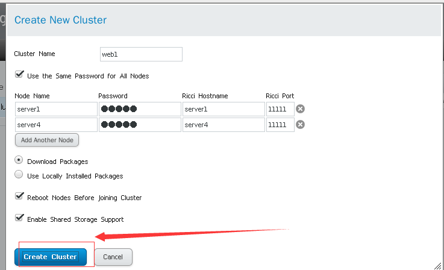Click the server4 Ricci Port field

pyautogui.click(x=280, y=125)
